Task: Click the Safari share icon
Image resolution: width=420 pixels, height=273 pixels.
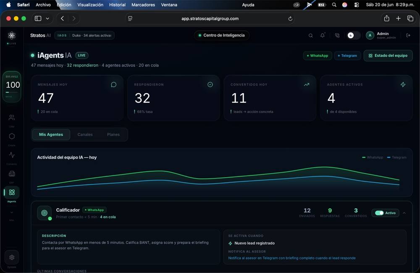Action: pos(386,18)
